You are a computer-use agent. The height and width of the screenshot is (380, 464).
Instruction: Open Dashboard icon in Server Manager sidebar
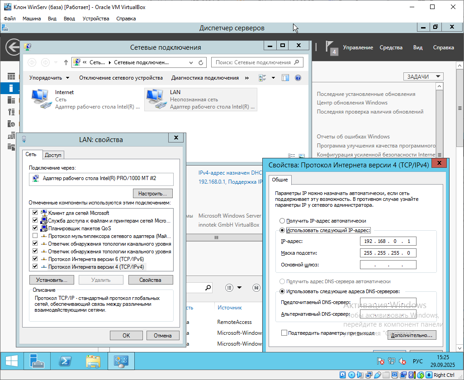(11, 76)
